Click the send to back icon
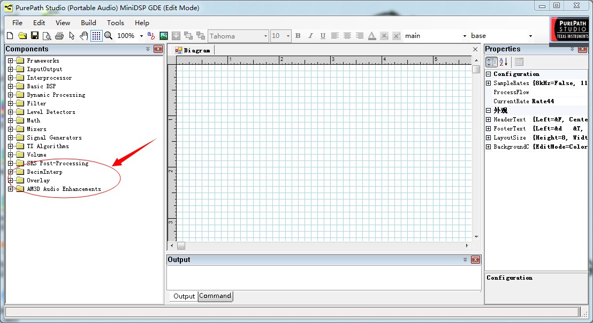The height and width of the screenshot is (323, 593). coord(201,36)
